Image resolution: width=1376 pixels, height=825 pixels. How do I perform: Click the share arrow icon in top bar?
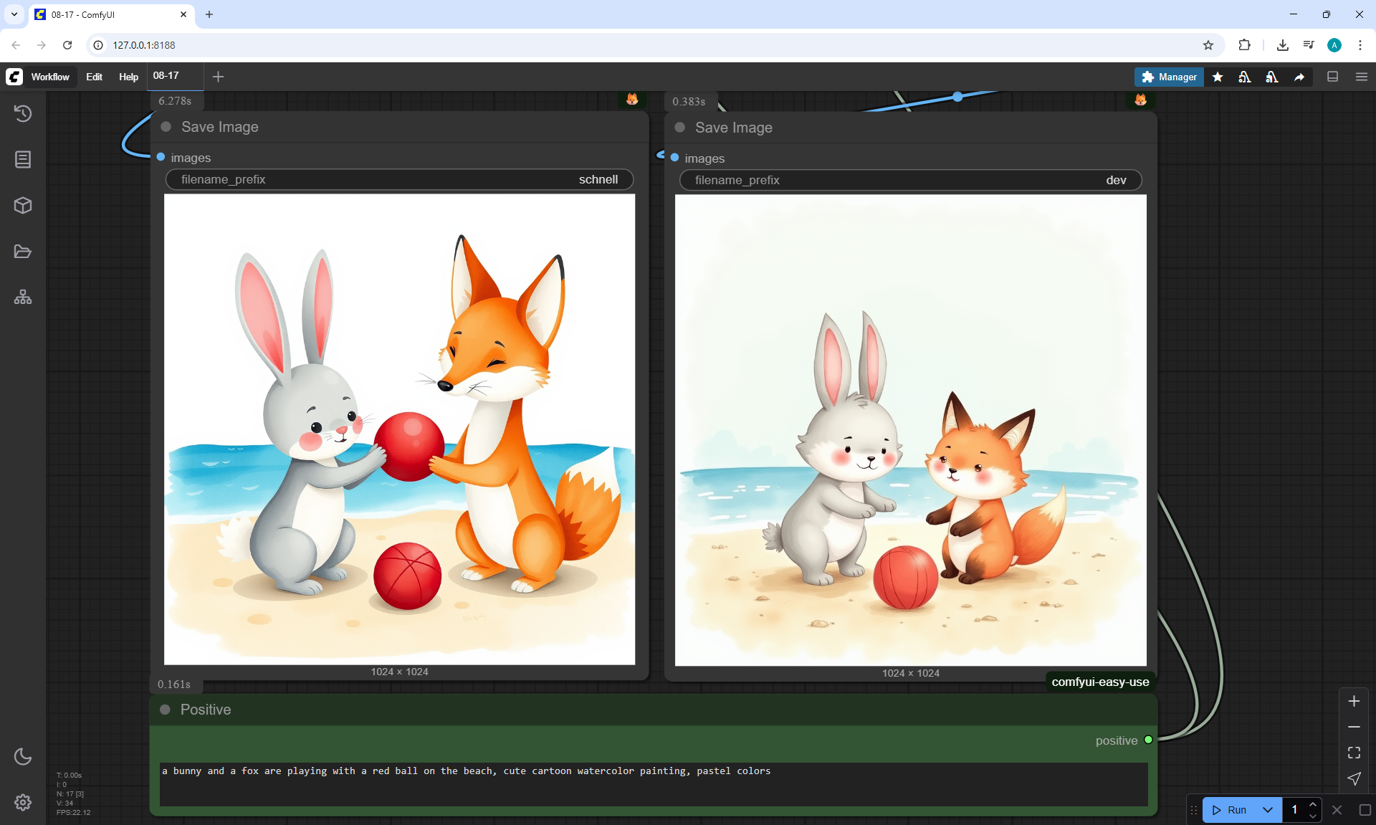(x=1299, y=77)
